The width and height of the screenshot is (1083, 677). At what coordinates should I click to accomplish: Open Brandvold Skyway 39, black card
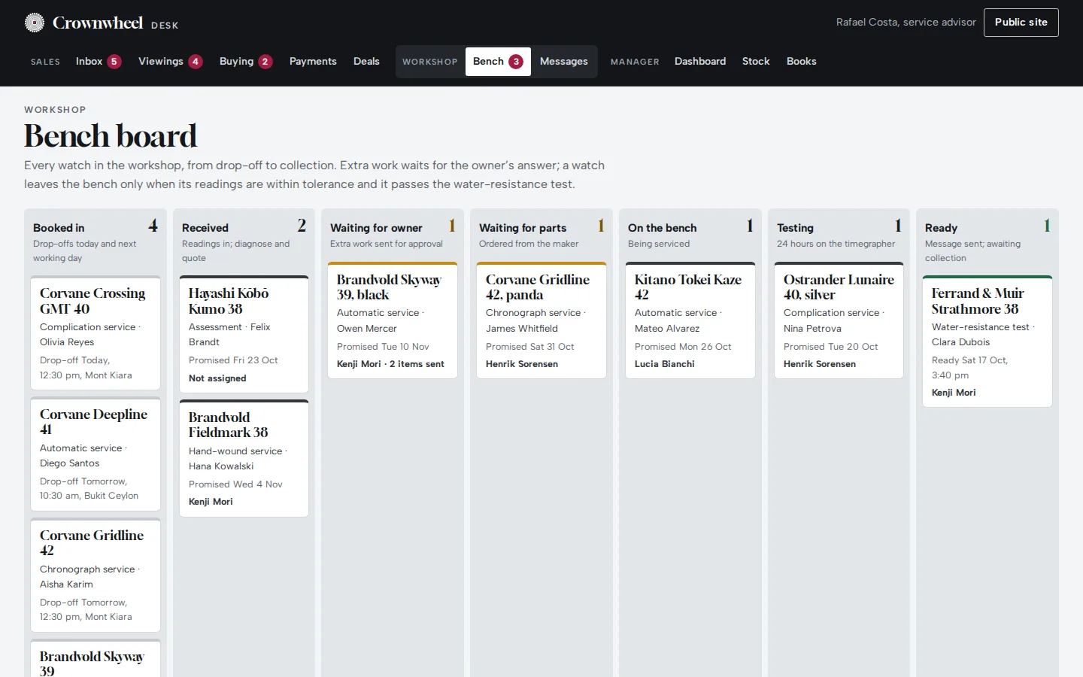pos(393,320)
